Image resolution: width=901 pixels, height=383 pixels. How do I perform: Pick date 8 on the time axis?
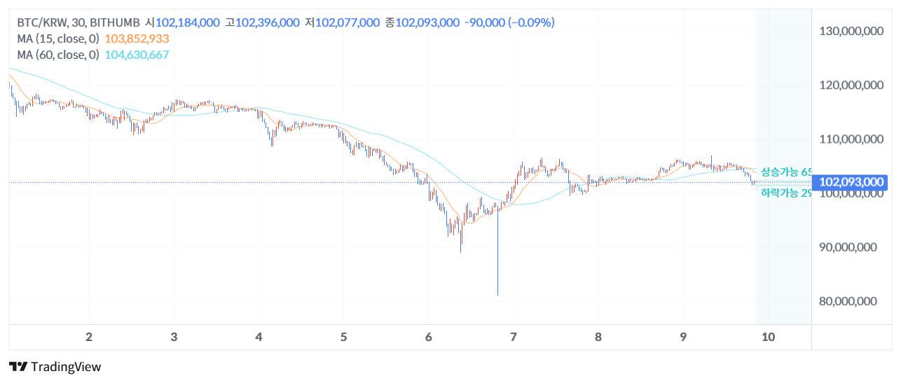[x=598, y=337]
